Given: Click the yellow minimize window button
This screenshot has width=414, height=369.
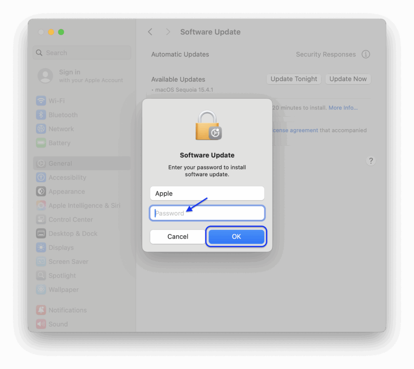Looking at the screenshot, I should click(51, 32).
